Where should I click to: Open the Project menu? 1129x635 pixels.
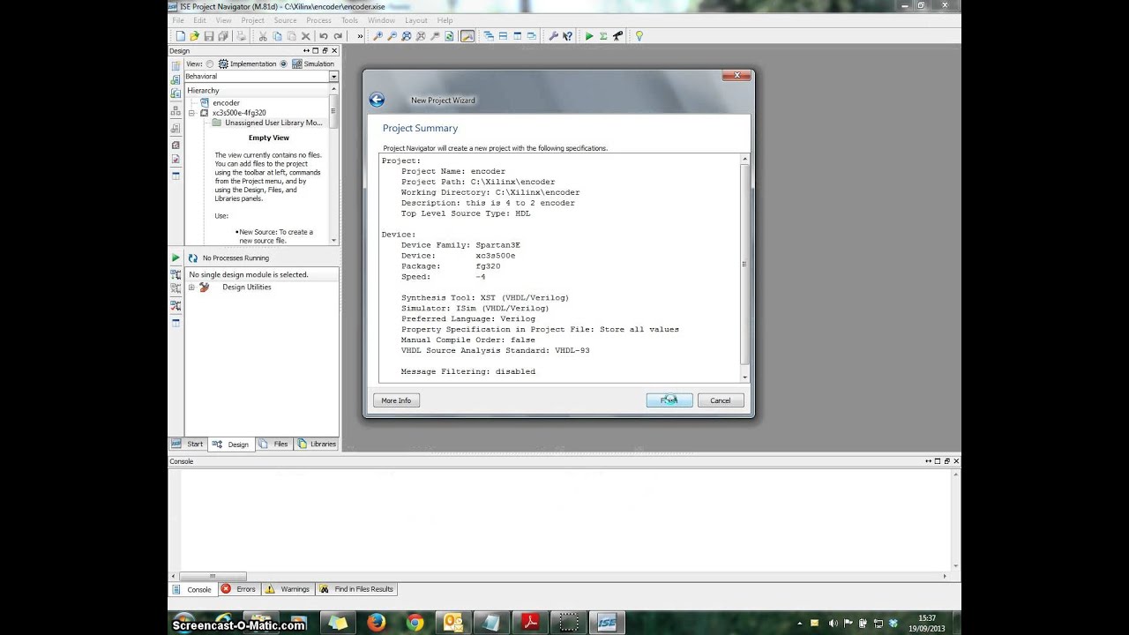click(252, 20)
